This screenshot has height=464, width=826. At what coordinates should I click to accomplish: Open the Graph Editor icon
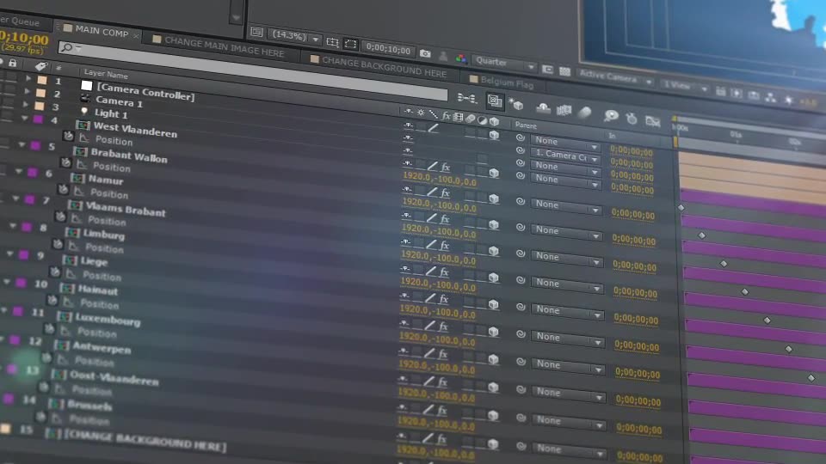point(653,121)
